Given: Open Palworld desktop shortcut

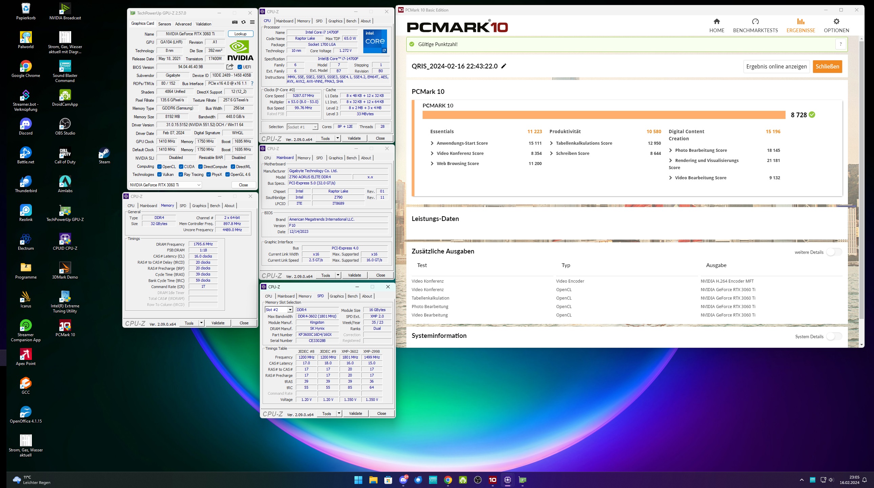Looking at the screenshot, I should coord(26,40).
